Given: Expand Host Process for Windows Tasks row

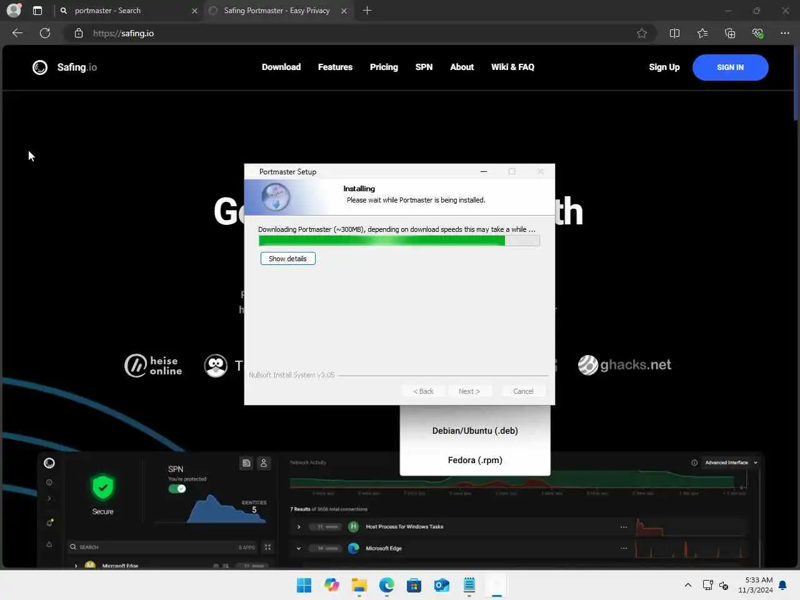Looking at the screenshot, I should (x=299, y=527).
